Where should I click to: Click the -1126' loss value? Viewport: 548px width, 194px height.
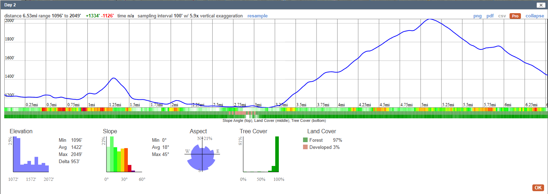click(x=107, y=16)
